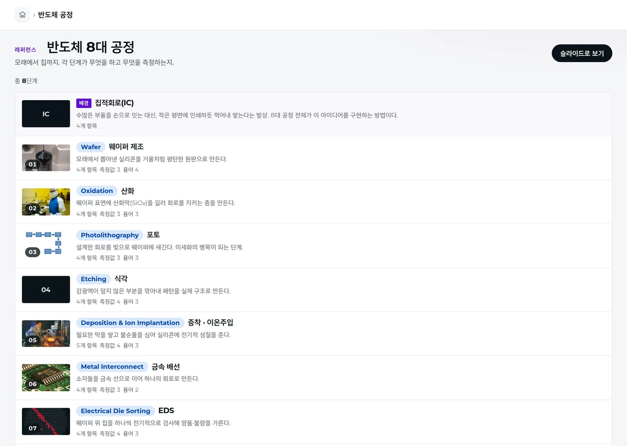The image size is (627, 446).
Task: Open the 포토 step title
Action: pyautogui.click(x=153, y=235)
